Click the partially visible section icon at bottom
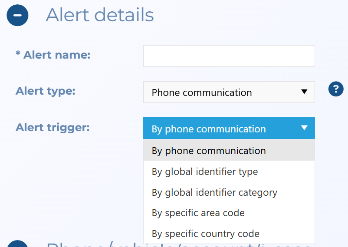The height and width of the screenshot is (247, 348). [x=17, y=244]
